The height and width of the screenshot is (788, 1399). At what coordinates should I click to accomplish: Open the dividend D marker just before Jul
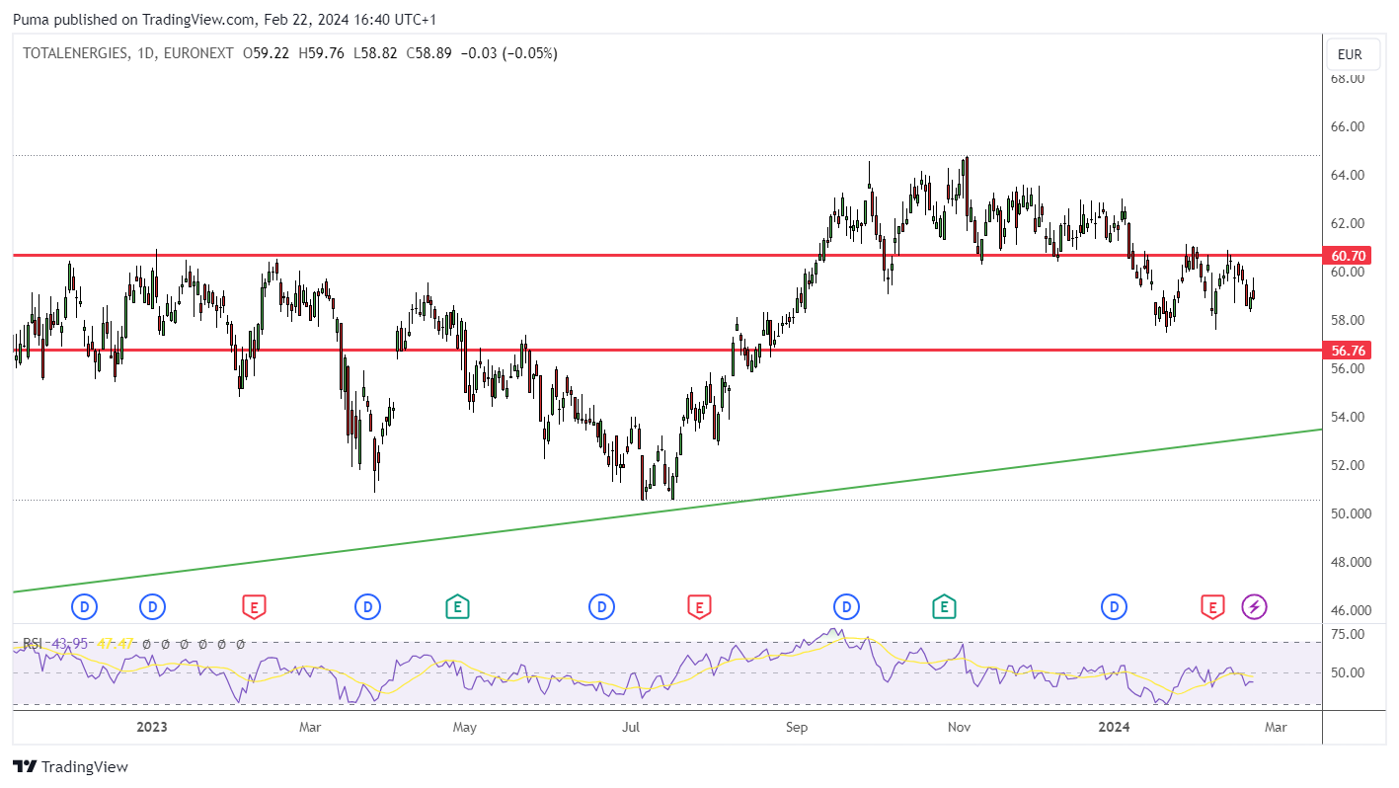601,606
